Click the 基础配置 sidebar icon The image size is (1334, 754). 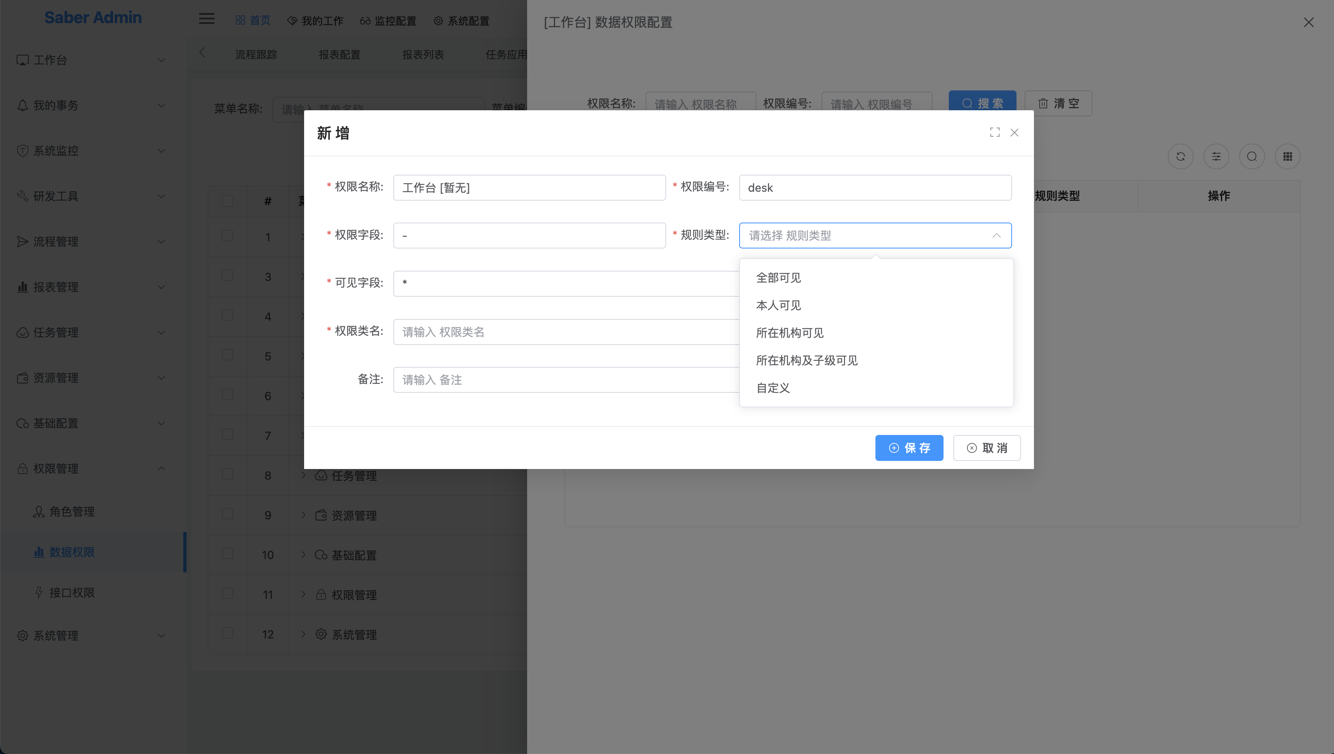click(x=22, y=423)
